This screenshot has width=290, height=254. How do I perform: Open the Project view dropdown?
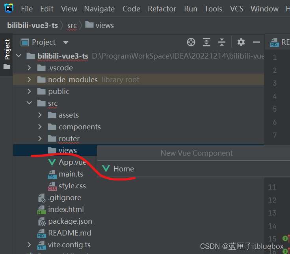pyautogui.click(x=66, y=42)
